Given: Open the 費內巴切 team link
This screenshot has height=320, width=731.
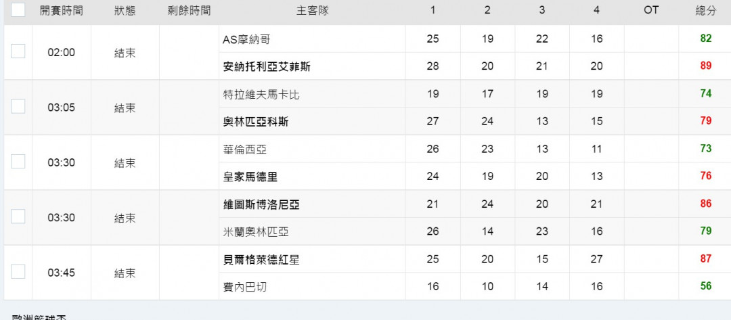Looking at the screenshot, I should pyautogui.click(x=245, y=287).
